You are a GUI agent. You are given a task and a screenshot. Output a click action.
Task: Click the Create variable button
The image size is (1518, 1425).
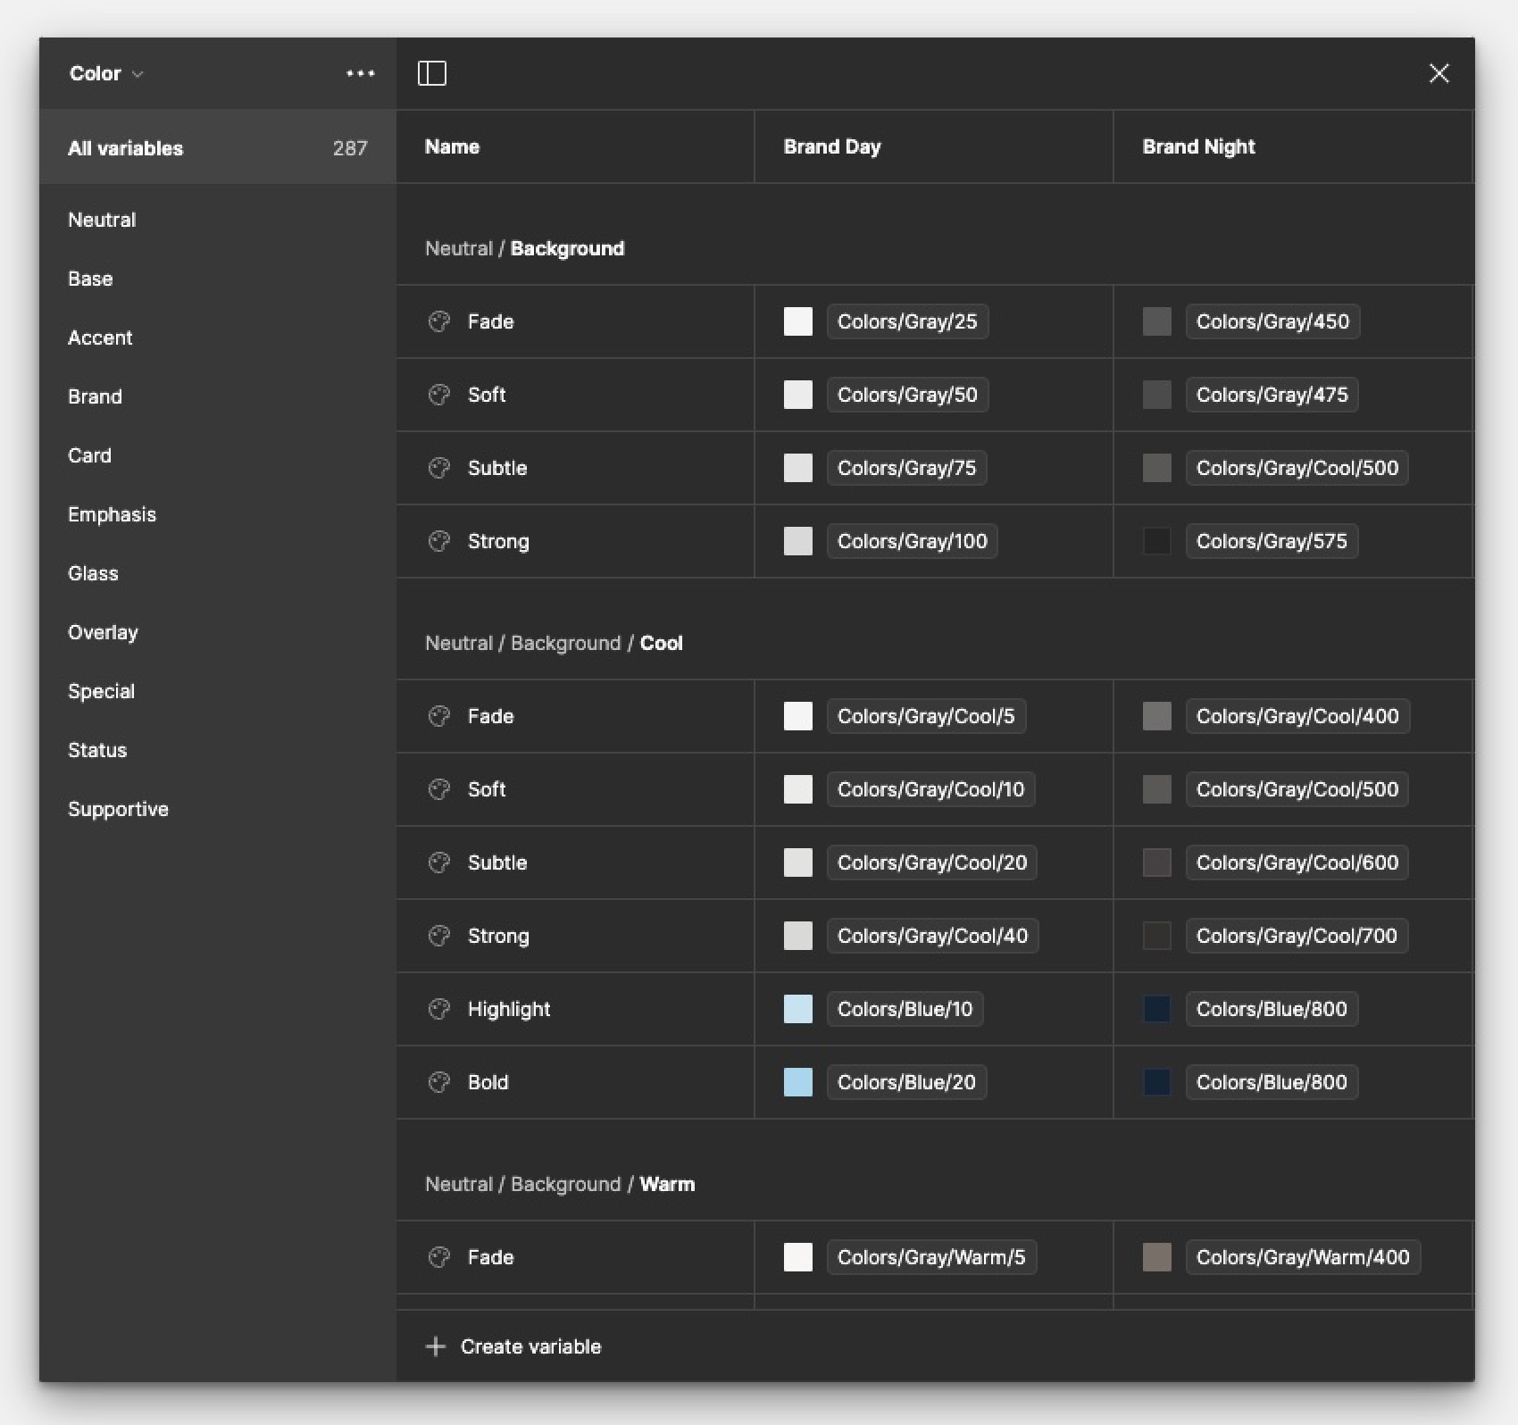pos(513,1346)
